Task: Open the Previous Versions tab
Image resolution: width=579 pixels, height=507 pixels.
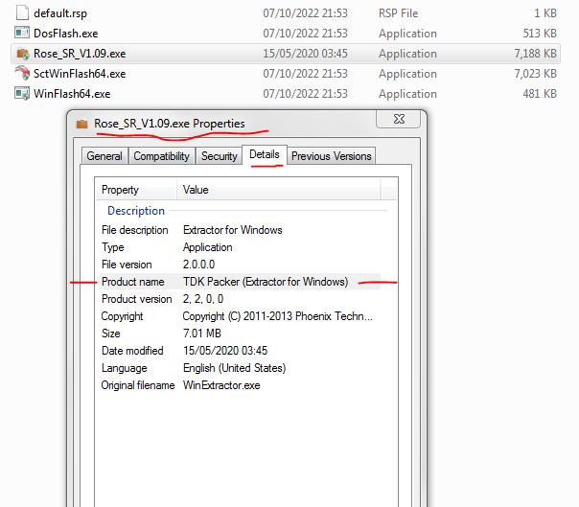Action: [332, 156]
